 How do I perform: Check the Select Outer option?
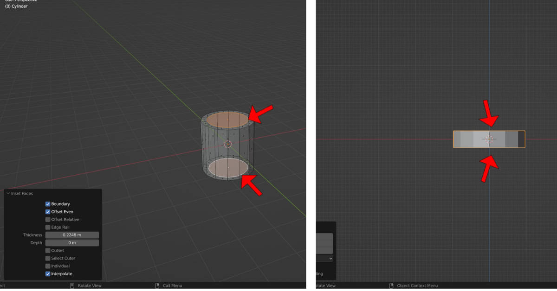[x=48, y=258]
